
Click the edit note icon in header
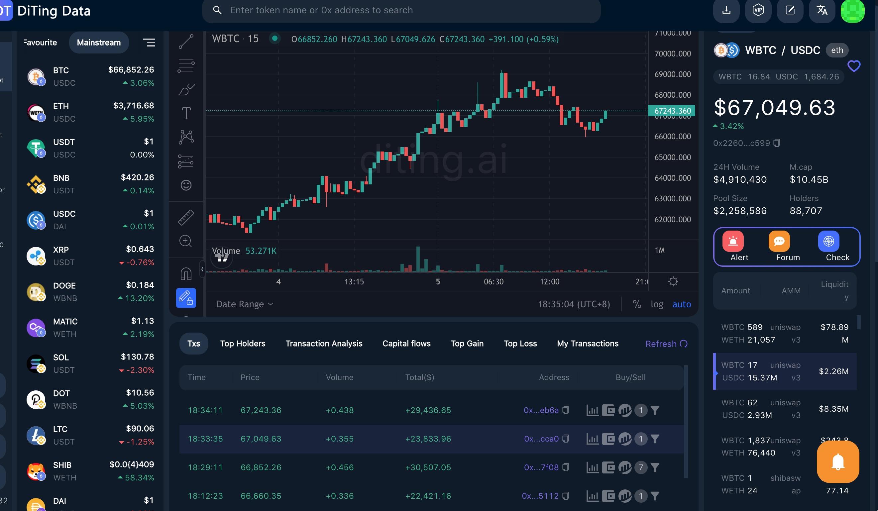790,10
